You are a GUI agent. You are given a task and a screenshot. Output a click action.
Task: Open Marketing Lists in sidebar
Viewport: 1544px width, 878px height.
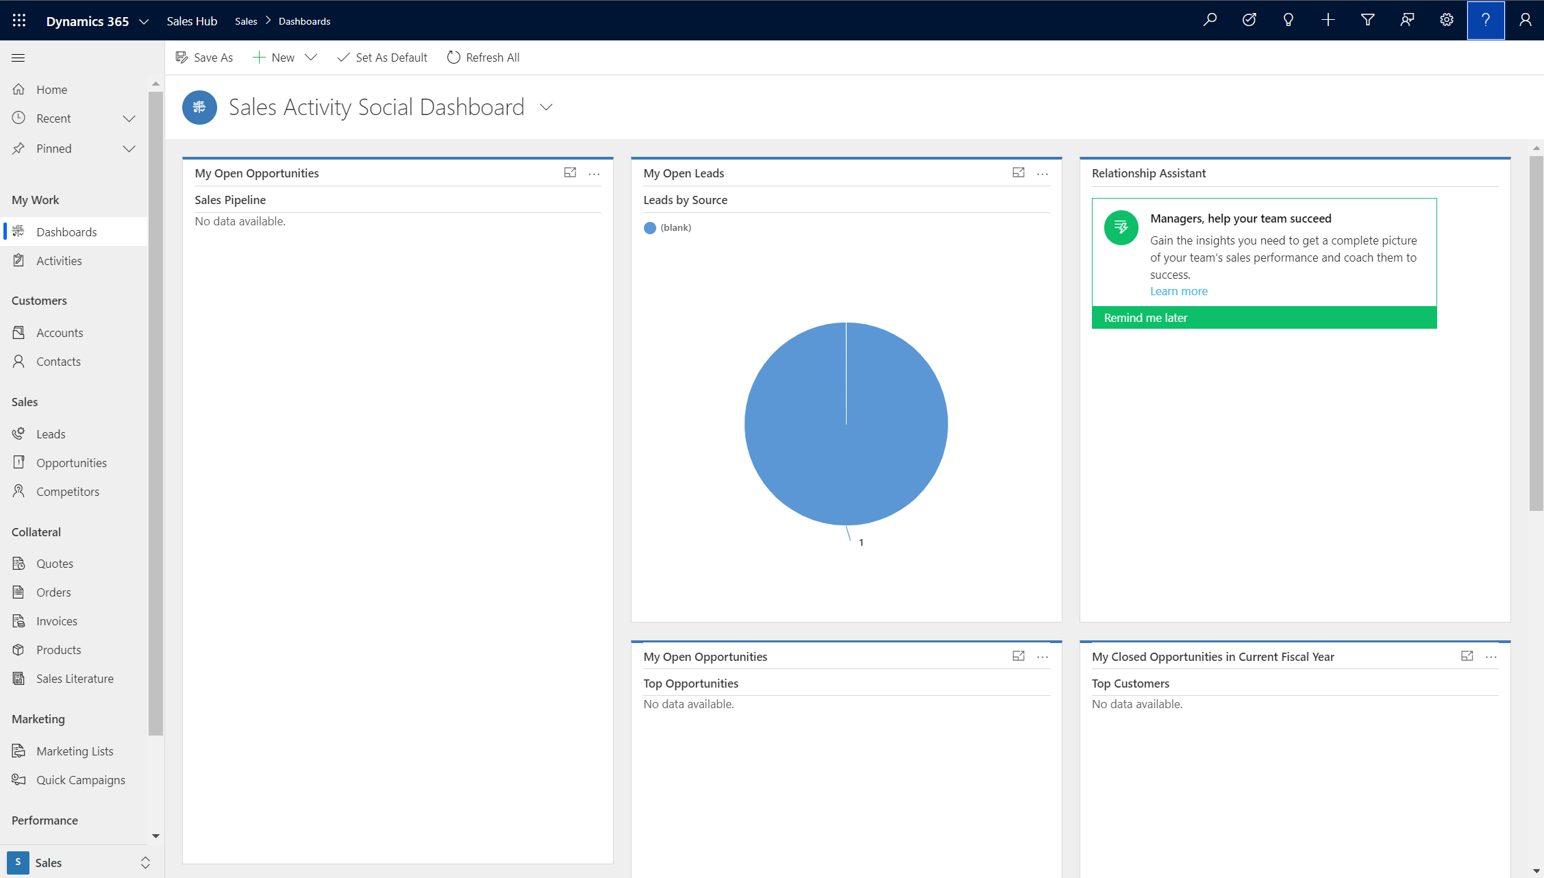[74, 751]
